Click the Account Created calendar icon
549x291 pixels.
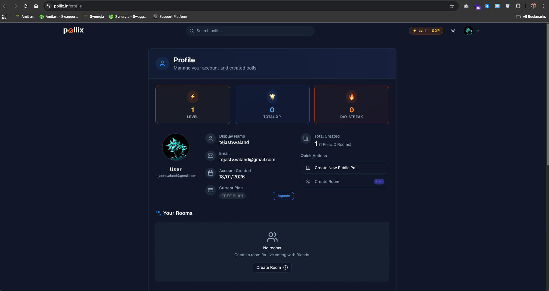tap(211, 173)
